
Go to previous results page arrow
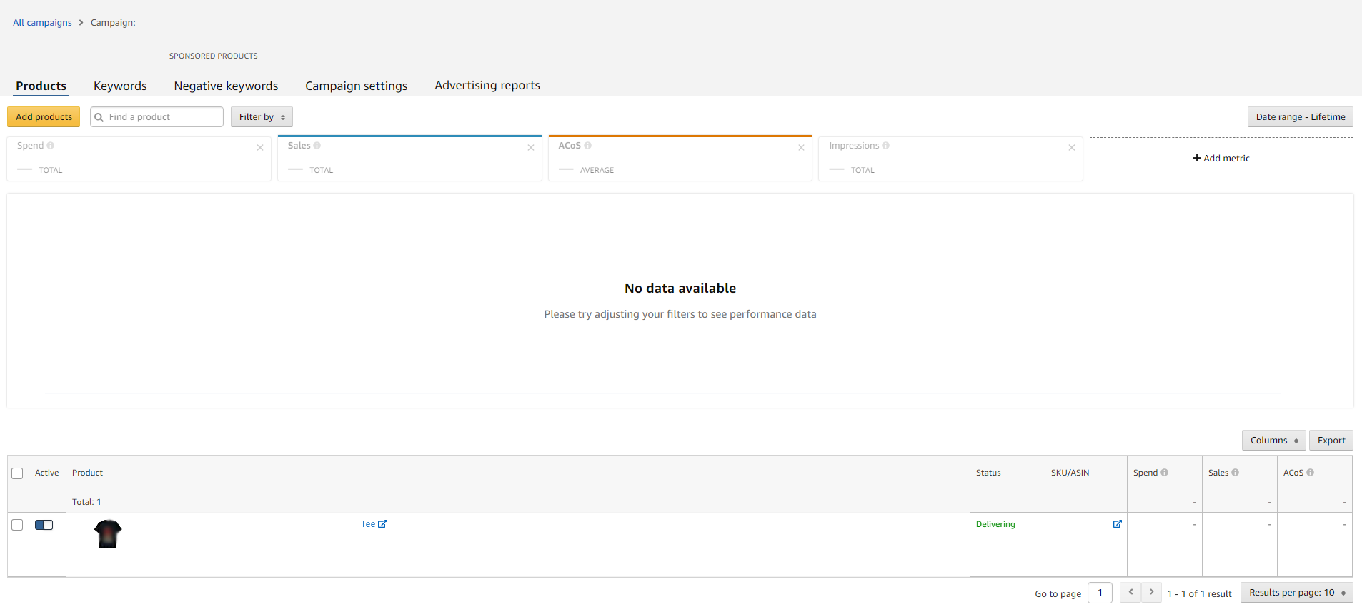(x=1130, y=593)
